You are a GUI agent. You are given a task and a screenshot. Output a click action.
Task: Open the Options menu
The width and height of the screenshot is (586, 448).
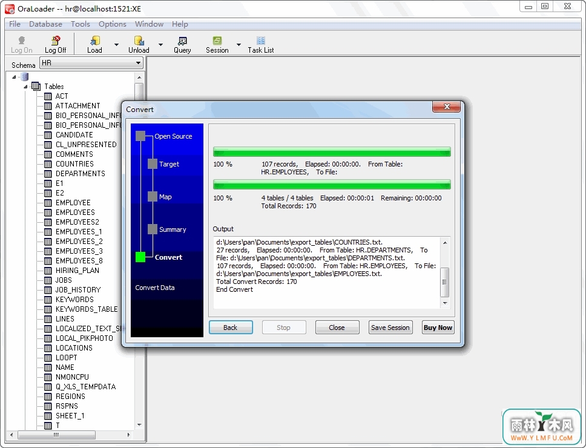113,24
